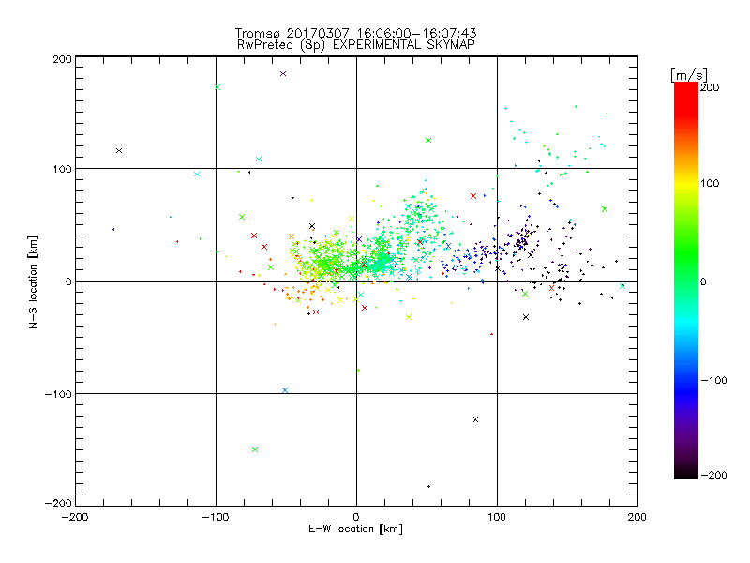The image size is (750, 563).
Task: Select the blue X marker just above the -100 km gridline
Action: point(285,390)
